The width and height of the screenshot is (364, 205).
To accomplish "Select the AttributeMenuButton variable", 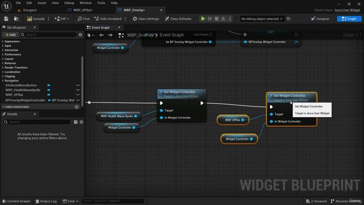I will point(21,85).
